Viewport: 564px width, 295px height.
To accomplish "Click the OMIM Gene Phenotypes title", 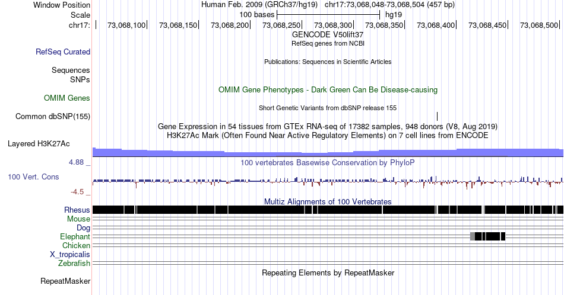I will [328, 89].
